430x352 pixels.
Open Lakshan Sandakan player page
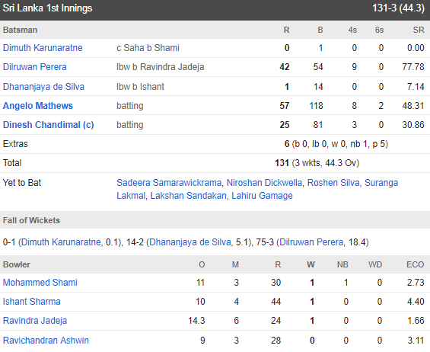[189, 196]
